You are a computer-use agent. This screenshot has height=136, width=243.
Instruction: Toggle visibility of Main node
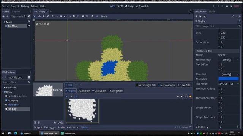pyautogui.click(x=29, y=22)
